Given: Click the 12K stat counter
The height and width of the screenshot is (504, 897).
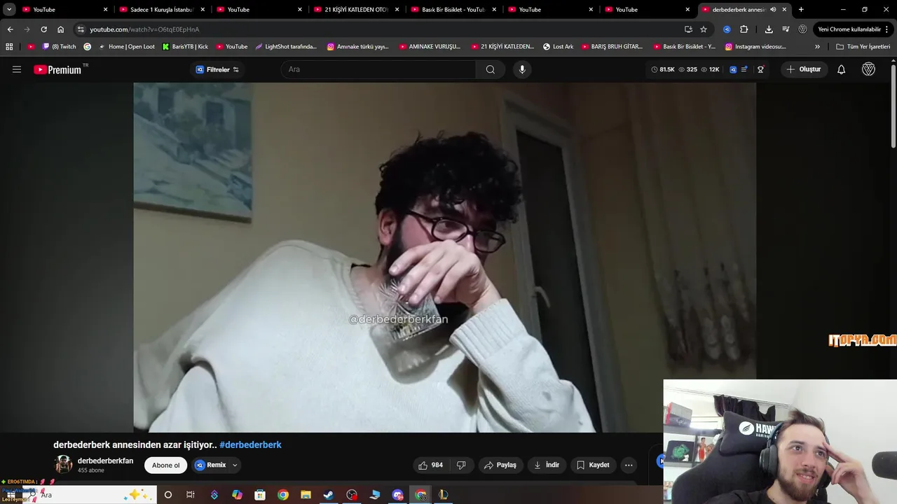Looking at the screenshot, I should 710,69.
